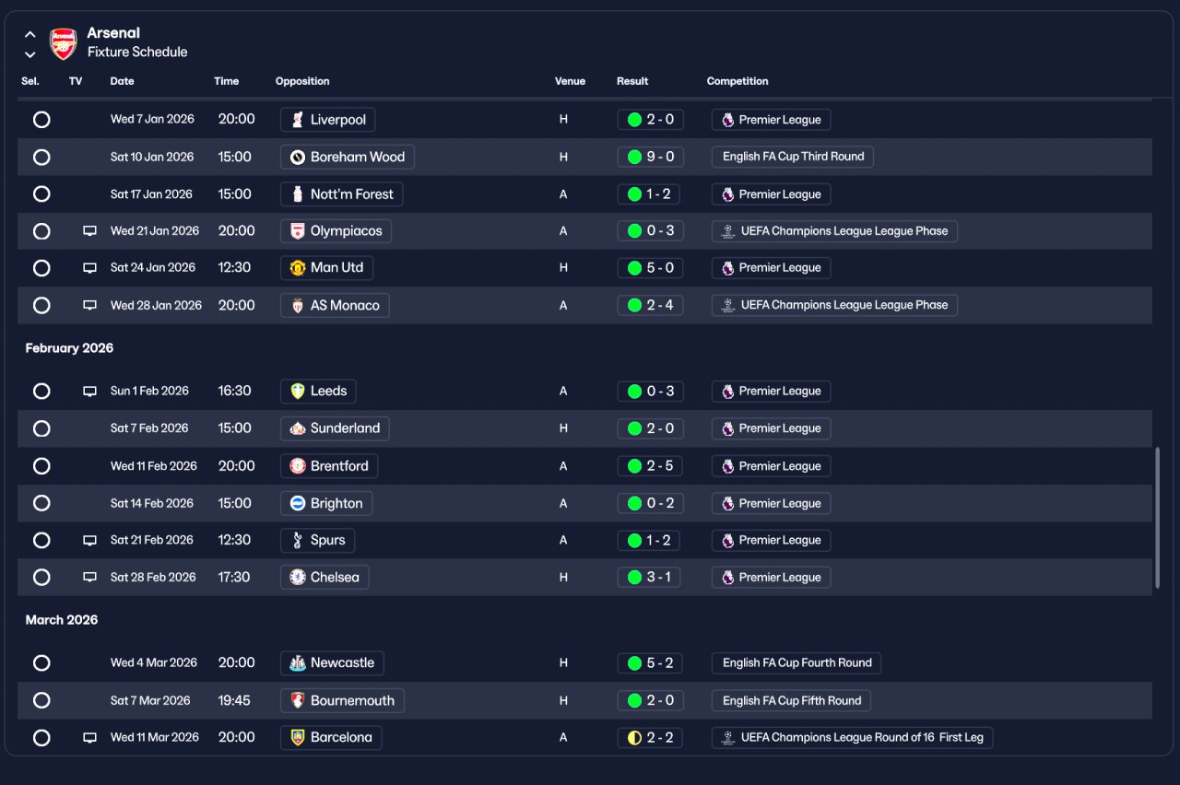Go to next team with down chevron

coord(30,54)
